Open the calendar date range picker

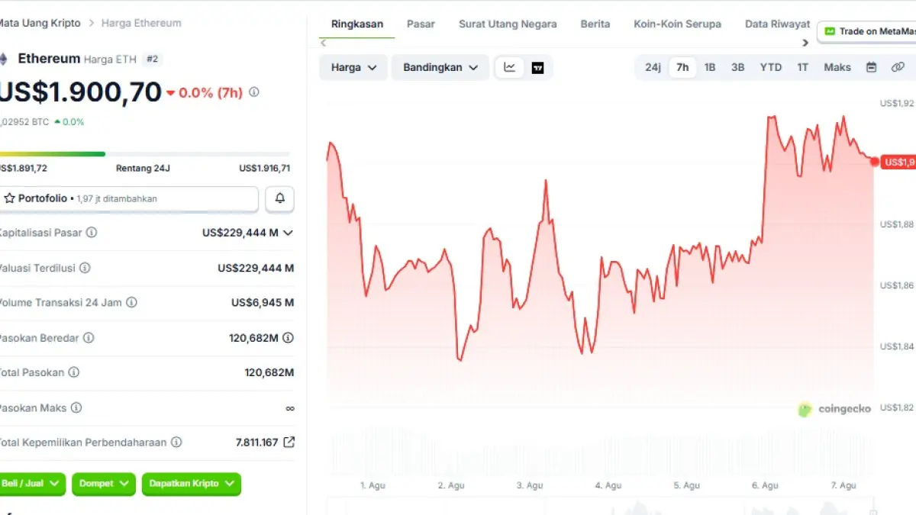coord(871,67)
